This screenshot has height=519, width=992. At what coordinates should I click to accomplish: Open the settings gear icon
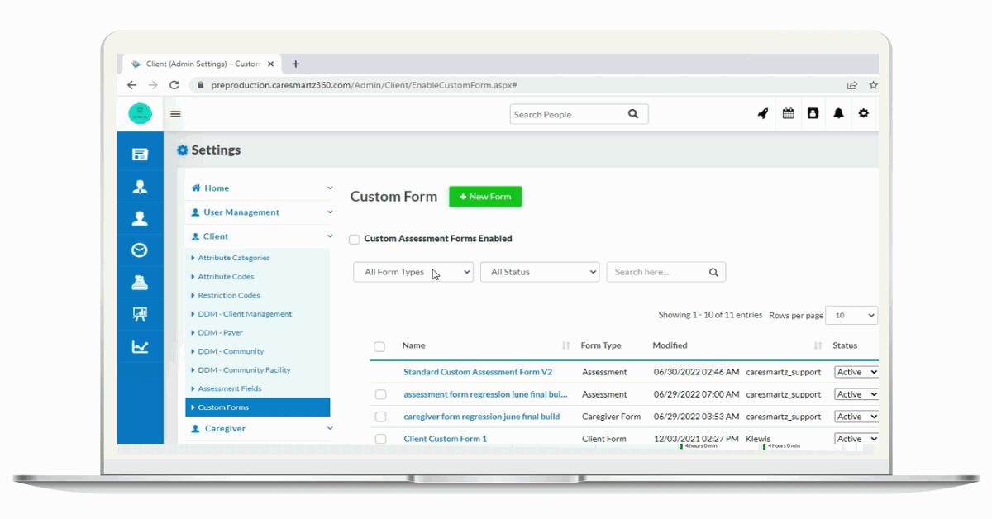pos(863,113)
